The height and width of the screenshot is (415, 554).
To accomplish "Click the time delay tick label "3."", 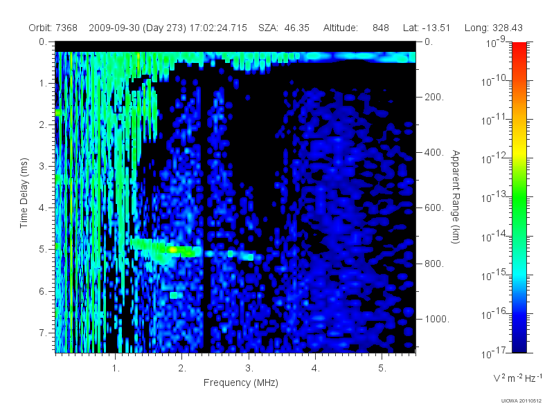I will point(43,166).
